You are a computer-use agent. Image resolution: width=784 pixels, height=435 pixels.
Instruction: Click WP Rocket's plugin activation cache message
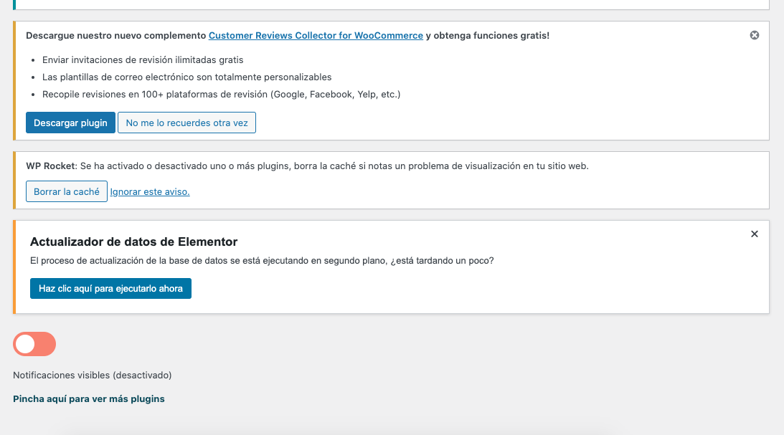(334, 166)
